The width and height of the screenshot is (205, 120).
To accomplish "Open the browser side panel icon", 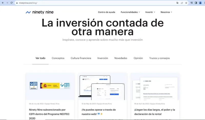I will click(196, 3).
